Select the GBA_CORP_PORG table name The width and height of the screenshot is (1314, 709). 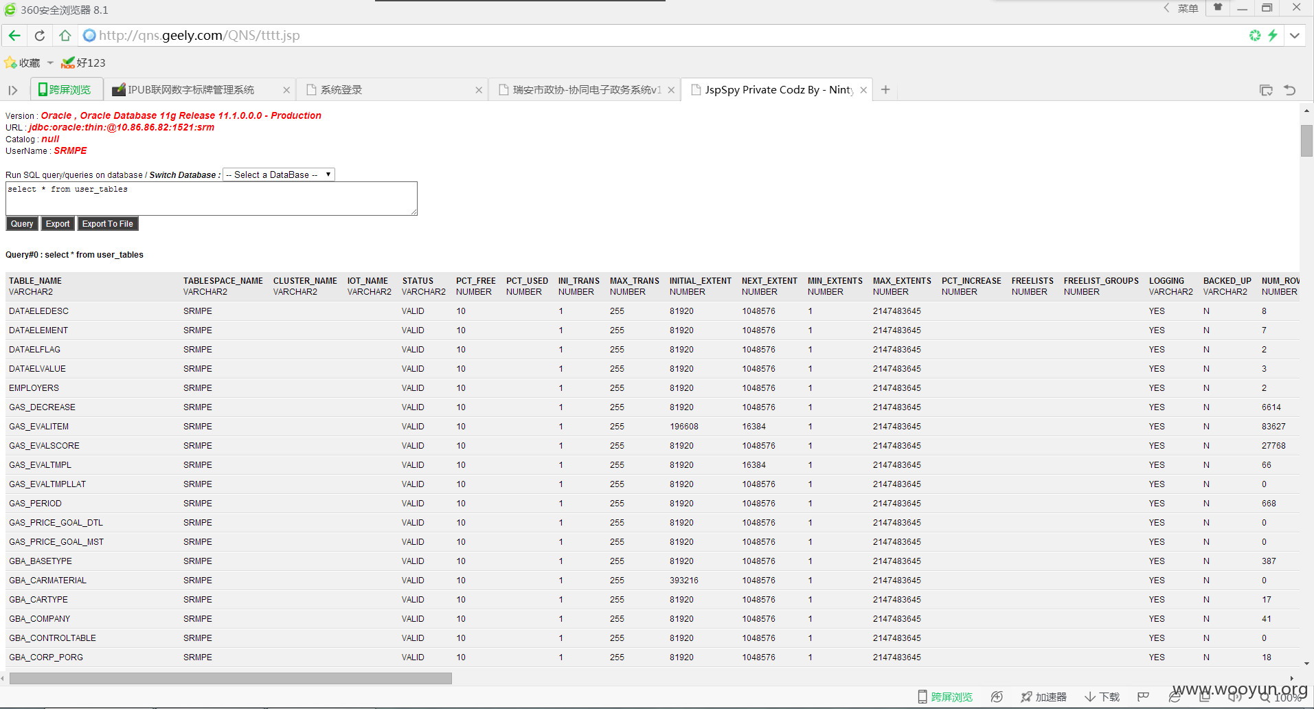(x=46, y=657)
